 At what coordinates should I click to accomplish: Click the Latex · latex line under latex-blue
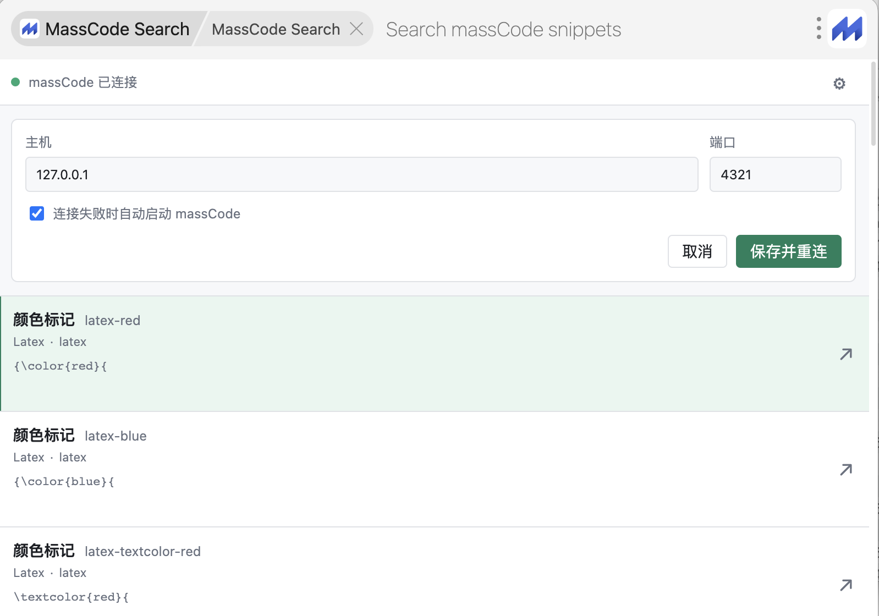50,457
